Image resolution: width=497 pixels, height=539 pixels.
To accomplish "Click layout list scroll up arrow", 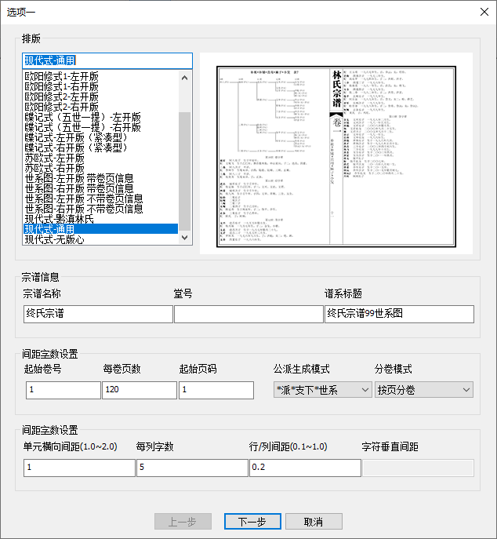I will pos(185,78).
